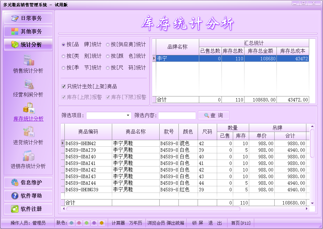Open the 经营利润分析 icon
The image size is (323, 229).
[29, 84]
